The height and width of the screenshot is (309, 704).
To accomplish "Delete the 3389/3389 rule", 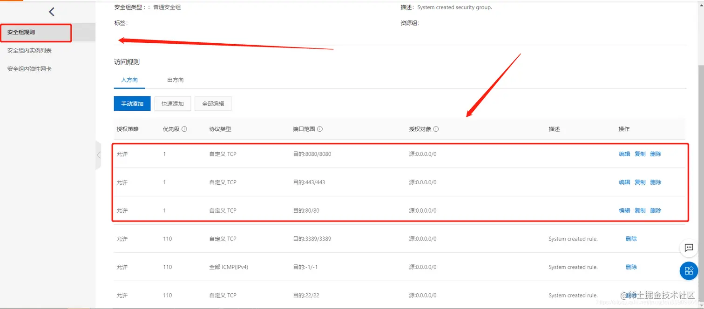I will (631, 239).
